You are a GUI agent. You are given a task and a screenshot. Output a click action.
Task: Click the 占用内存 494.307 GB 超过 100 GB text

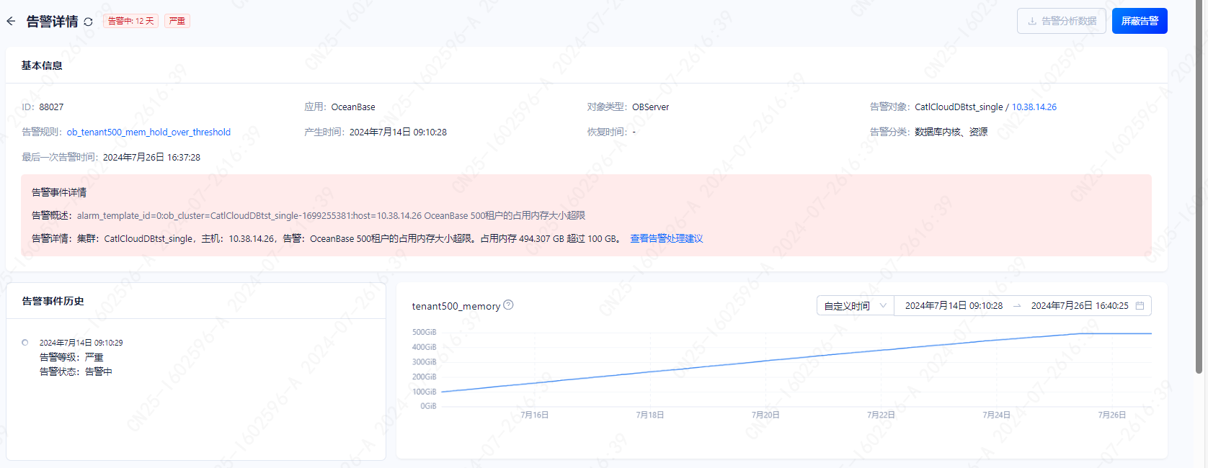pos(549,238)
